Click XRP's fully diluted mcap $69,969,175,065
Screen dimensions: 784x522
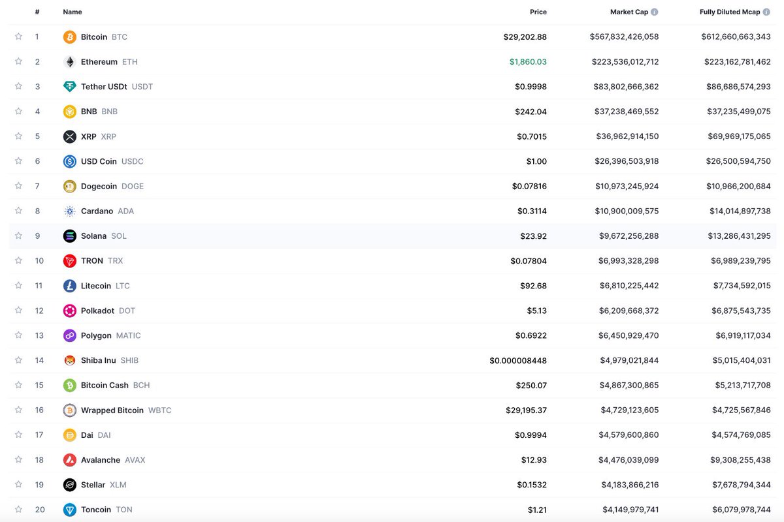(x=739, y=136)
